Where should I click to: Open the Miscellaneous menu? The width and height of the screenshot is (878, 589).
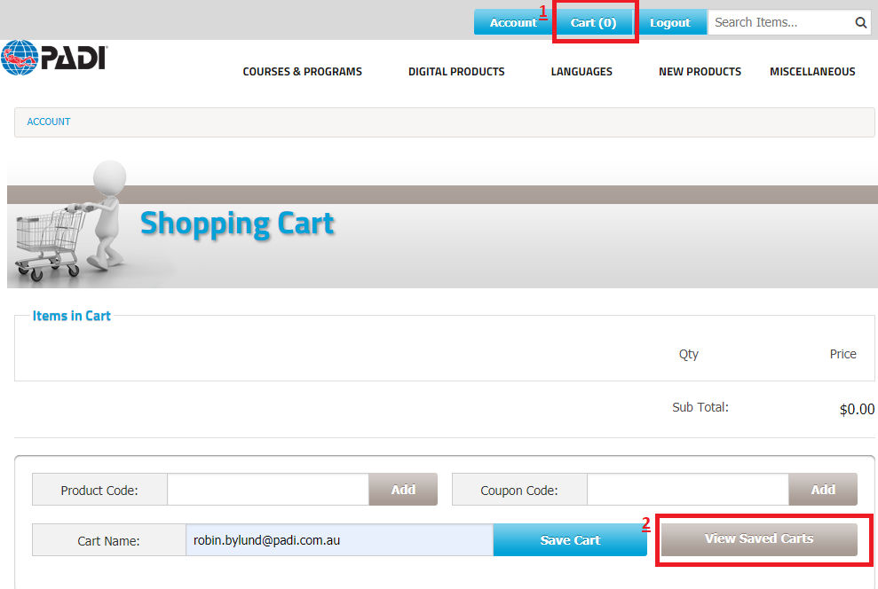[x=812, y=72]
